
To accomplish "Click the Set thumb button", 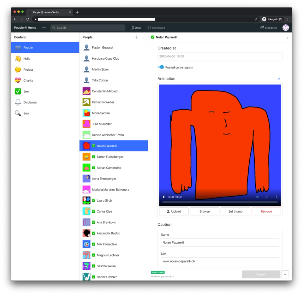I will pyautogui.click(x=235, y=211).
